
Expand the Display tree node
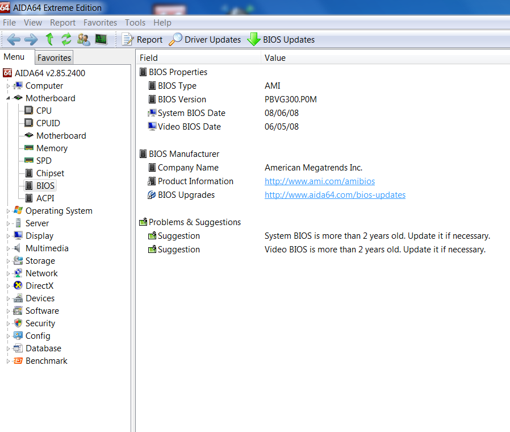tap(8, 236)
